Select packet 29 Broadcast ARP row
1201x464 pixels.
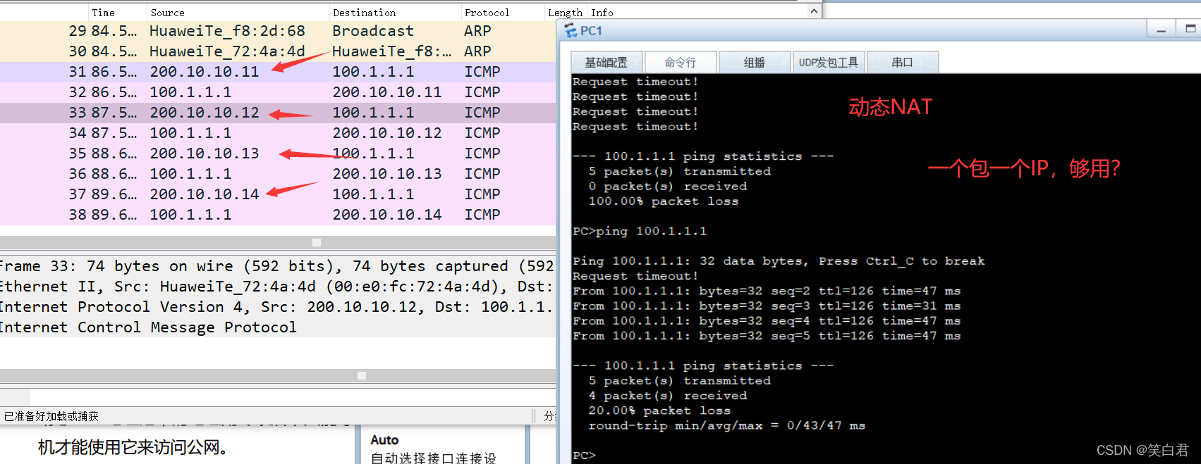pyautogui.click(x=278, y=31)
